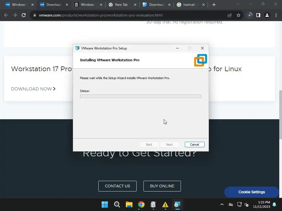Share this page using share icon
282x211 pixels.
pyautogui.click(x=230, y=15)
